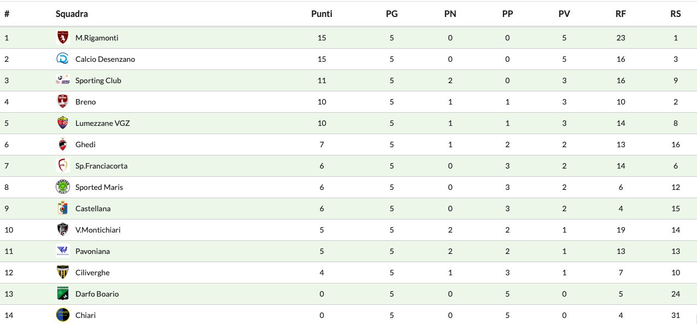The width and height of the screenshot is (697, 324).
Task: Sort table by Punti column header
Action: click(321, 14)
